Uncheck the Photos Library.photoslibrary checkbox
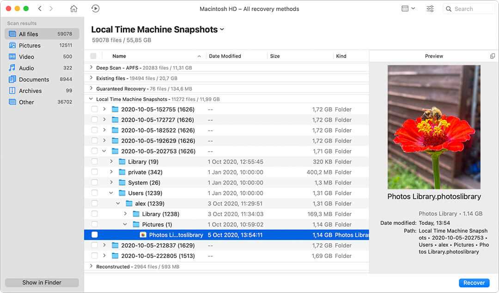The height and width of the screenshot is (293, 499). coord(94,234)
